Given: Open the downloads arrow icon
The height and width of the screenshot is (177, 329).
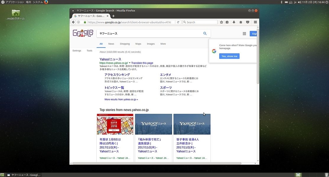Looking at the screenshot, I should [x=234, y=22].
